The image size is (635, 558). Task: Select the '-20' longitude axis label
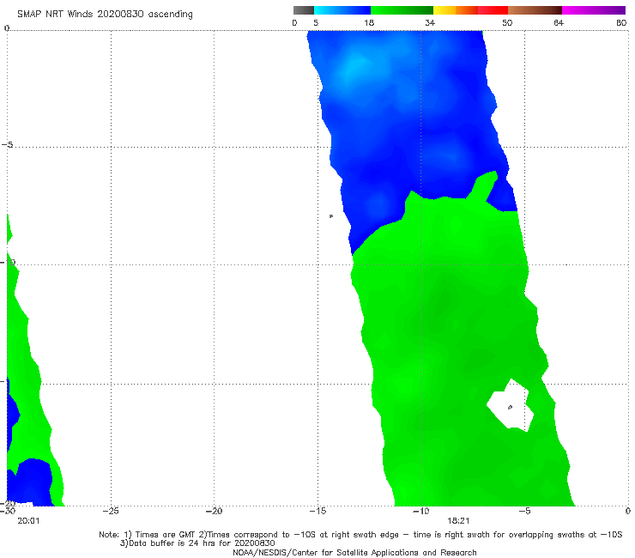tap(214, 511)
